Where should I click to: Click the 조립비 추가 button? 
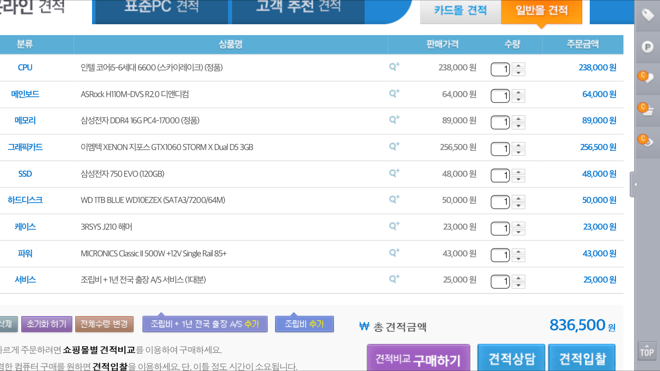[x=304, y=324]
